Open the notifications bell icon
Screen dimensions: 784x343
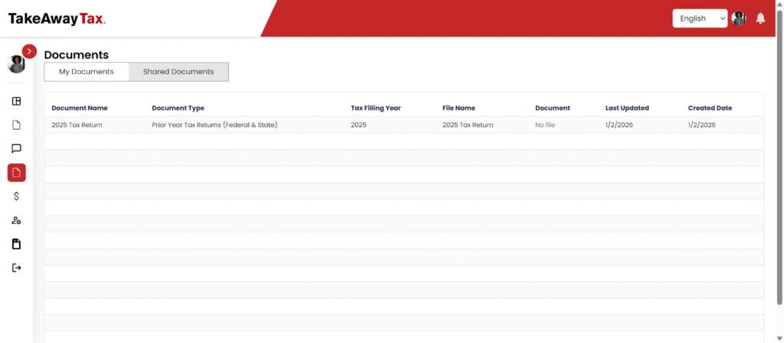click(x=760, y=18)
